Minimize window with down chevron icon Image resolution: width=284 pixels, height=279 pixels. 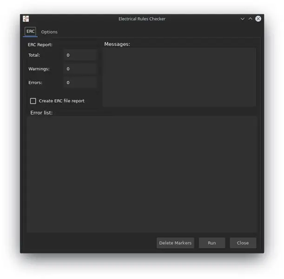click(x=242, y=19)
